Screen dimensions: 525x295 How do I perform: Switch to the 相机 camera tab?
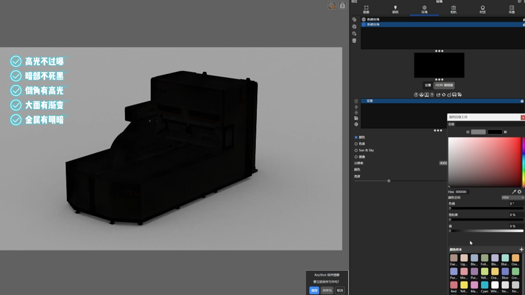pos(453,9)
